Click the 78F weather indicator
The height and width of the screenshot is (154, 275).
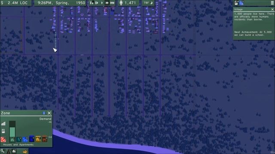click(148, 3)
